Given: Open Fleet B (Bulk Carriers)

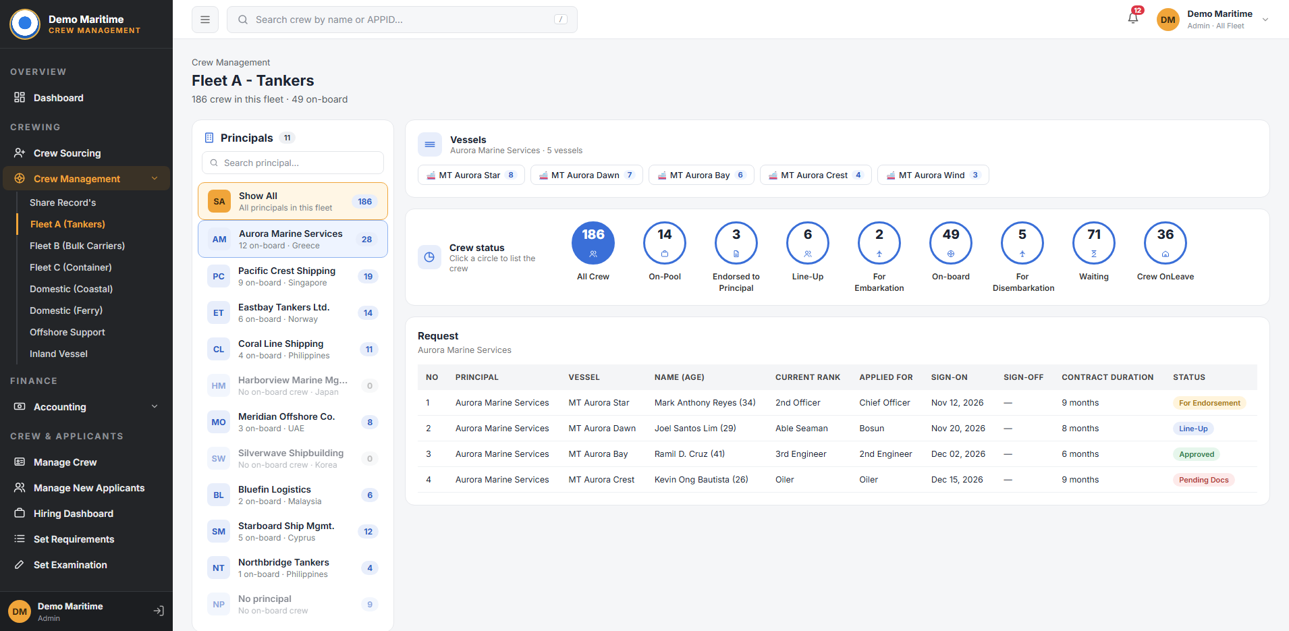Looking at the screenshot, I should click(x=77, y=246).
